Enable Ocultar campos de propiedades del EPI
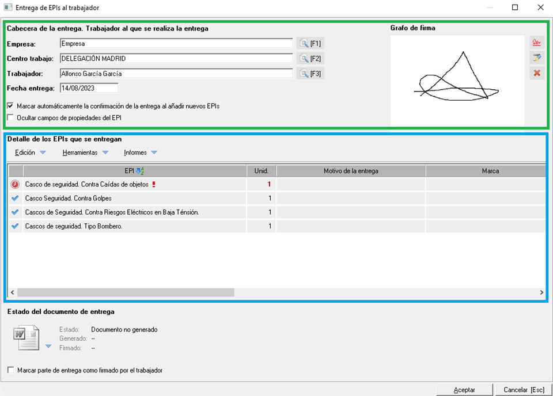The image size is (553, 396). click(x=10, y=117)
